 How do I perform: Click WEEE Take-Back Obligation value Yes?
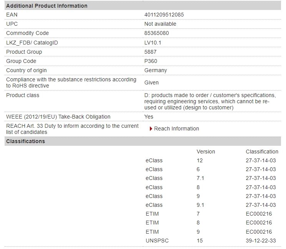(149, 117)
